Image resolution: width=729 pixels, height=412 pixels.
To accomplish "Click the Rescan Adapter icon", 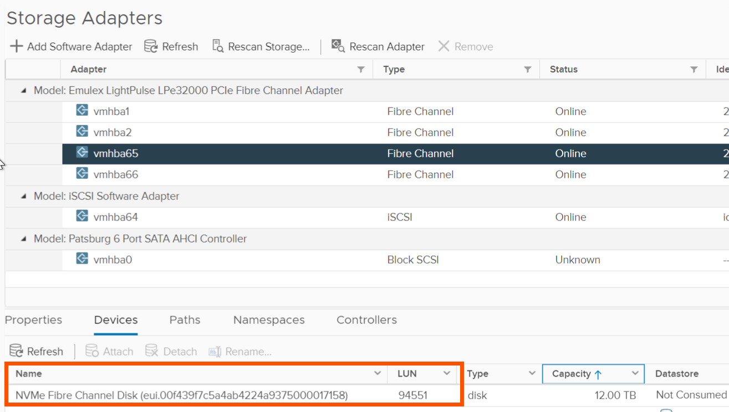I will [336, 47].
